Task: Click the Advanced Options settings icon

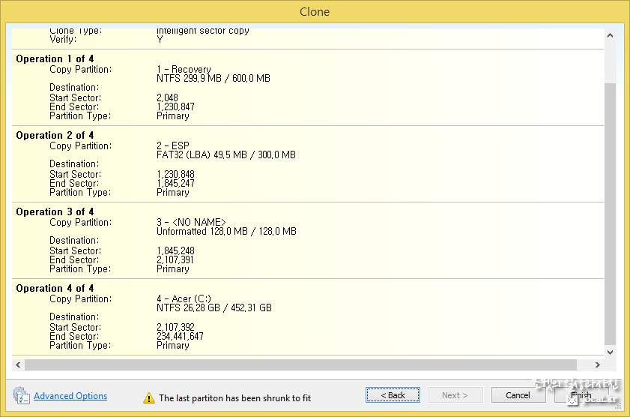Action: [21, 395]
